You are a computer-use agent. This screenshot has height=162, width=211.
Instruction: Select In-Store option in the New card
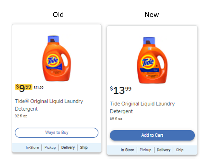[x=127, y=150]
